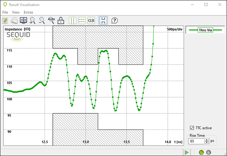Click the fit-to-screen monitor icon
This screenshot has width=227, height=156.
(x=23, y=20)
